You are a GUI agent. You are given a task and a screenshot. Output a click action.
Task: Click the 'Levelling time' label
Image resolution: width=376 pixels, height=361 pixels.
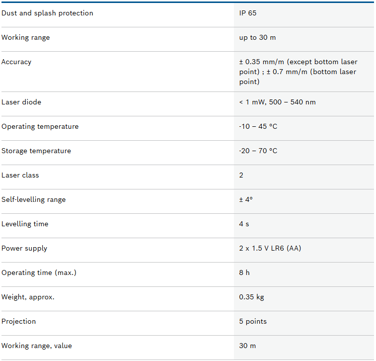[x=25, y=224]
